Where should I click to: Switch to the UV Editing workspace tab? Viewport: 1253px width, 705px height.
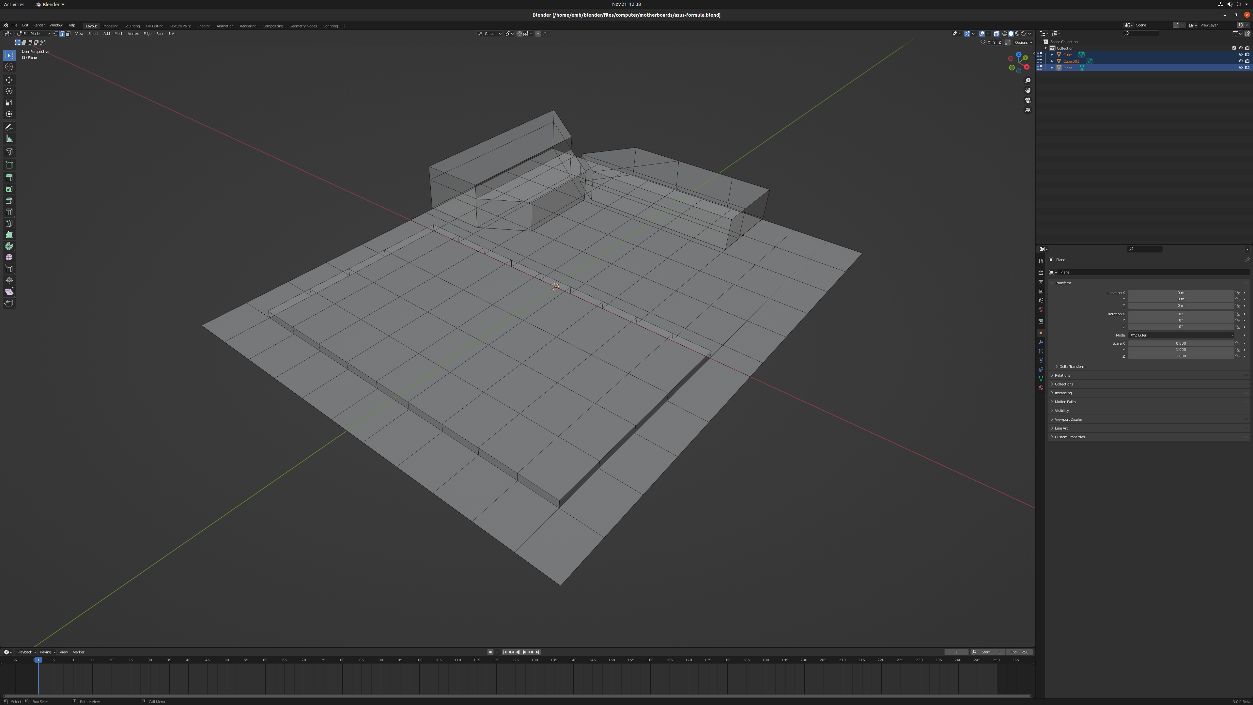155,26
